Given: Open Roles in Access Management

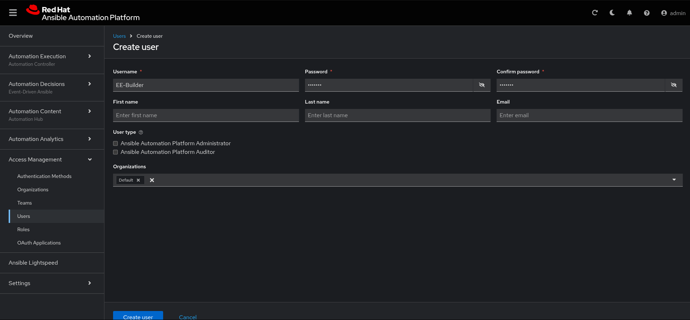Looking at the screenshot, I should coord(23,229).
